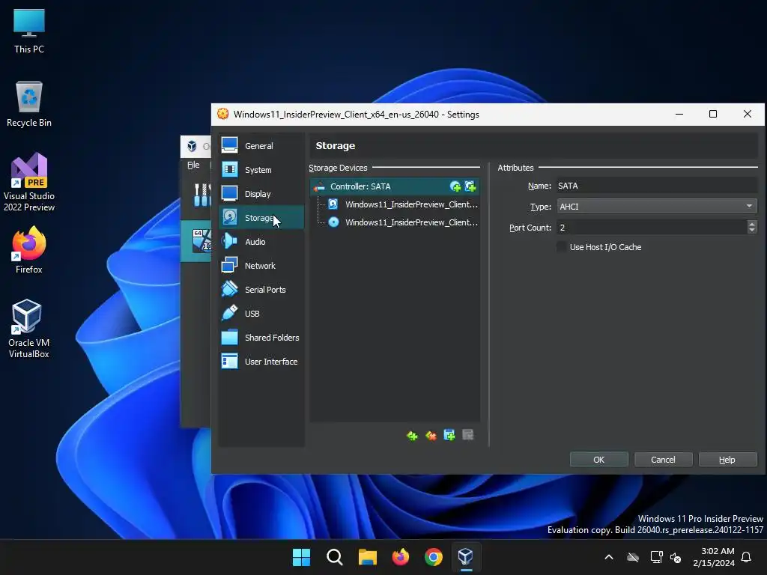Open the controller Type dropdown showing AHCI
The height and width of the screenshot is (575, 767).
point(657,207)
